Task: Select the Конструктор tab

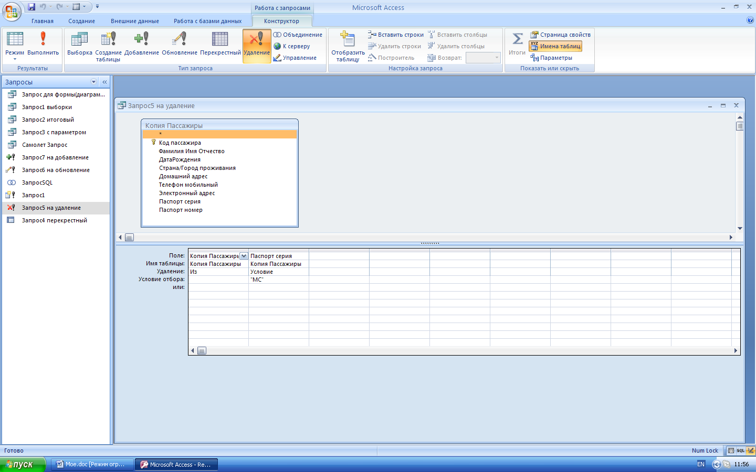Action: [x=281, y=21]
